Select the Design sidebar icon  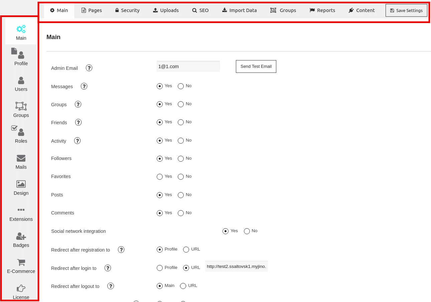tap(21, 187)
